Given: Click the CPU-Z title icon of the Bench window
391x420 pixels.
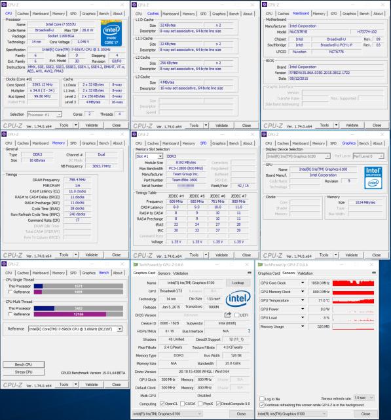Looking at the screenshot, I should [4, 264].
